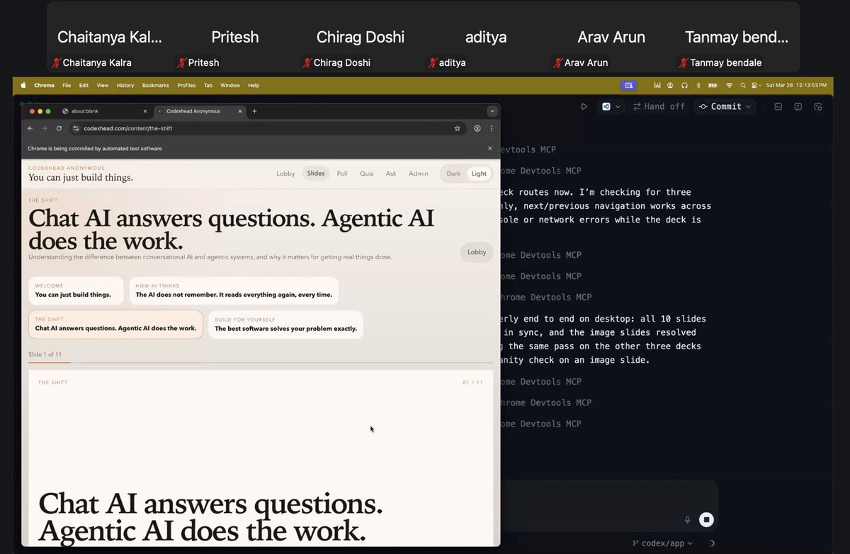Go back in the Chrome window
Screen dimensions: 850x554
click(30, 128)
